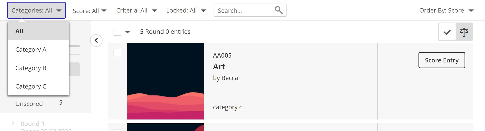This screenshot has width=485, height=131.
Task: Expand the Criteria: All filter
Action: [x=136, y=10]
